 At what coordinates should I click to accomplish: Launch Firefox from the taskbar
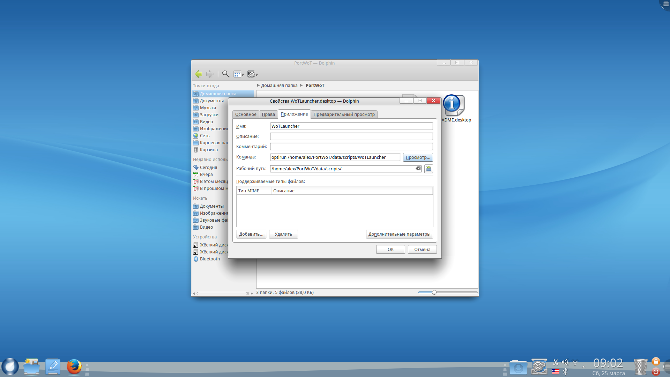coord(74,367)
